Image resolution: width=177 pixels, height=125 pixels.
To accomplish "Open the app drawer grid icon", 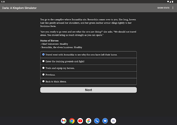I will tap(113, 121).
